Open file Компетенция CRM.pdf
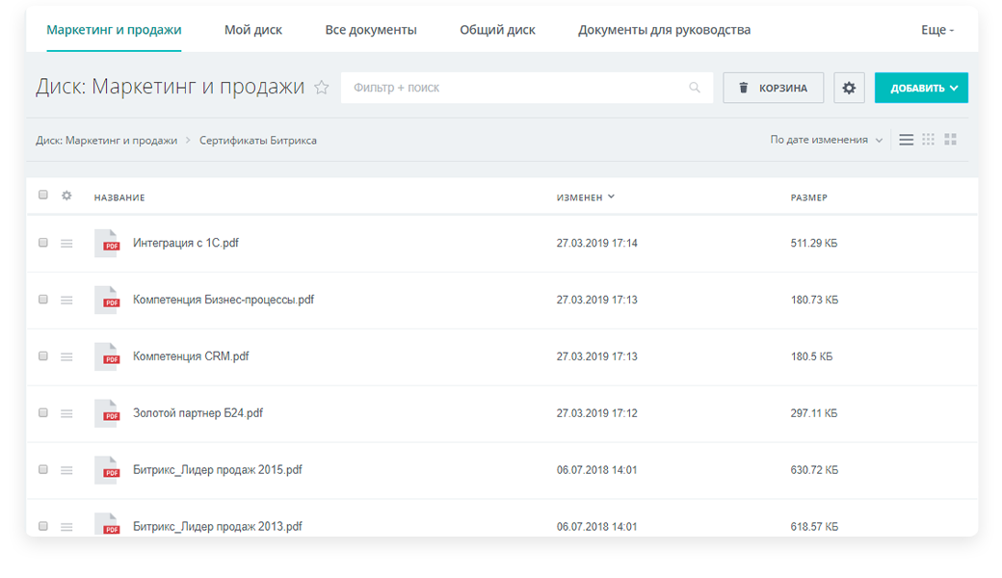This screenshot has height=578, width=1002. (191, 356)
